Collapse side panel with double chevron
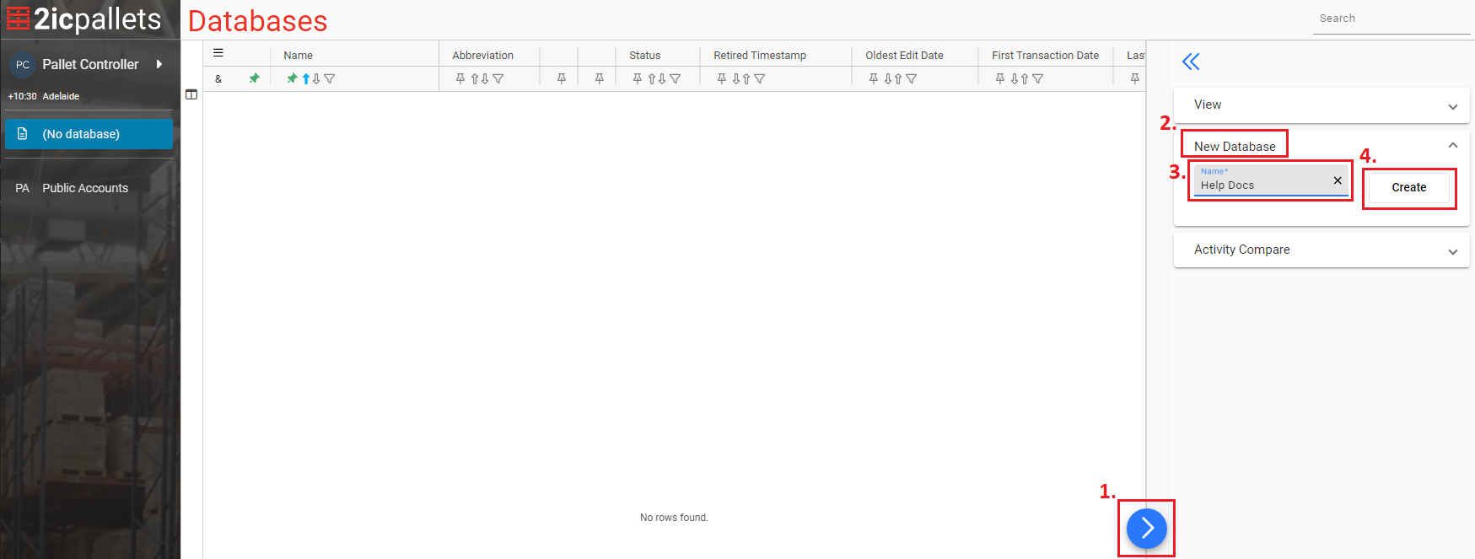1475x559 pixels. pyautogui.click(x=1190, y=62)
